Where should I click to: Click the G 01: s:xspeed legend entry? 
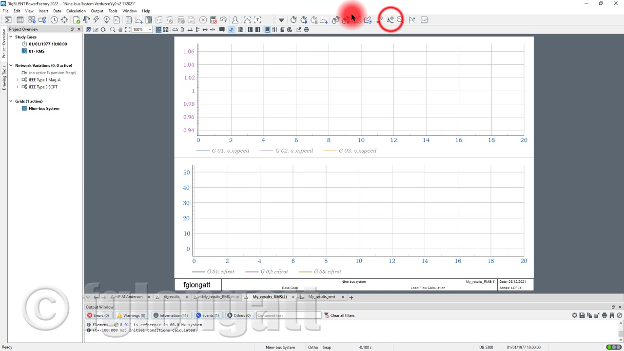point(223,151)
